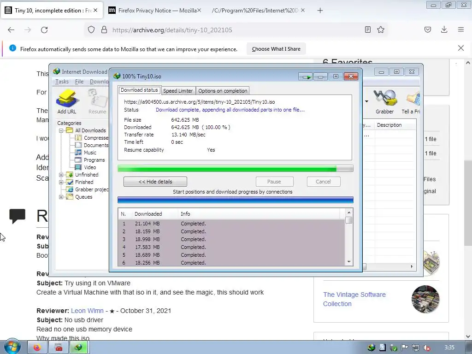Click the padlock site security icon
The height and width of the screenshot is (354, 472).
[104, 30]
